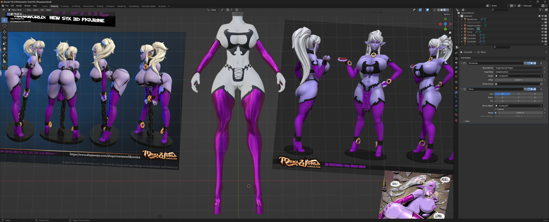Screen dimensions: 549x222
Task: Open the Material properties tab
Action: coord(456,115)
